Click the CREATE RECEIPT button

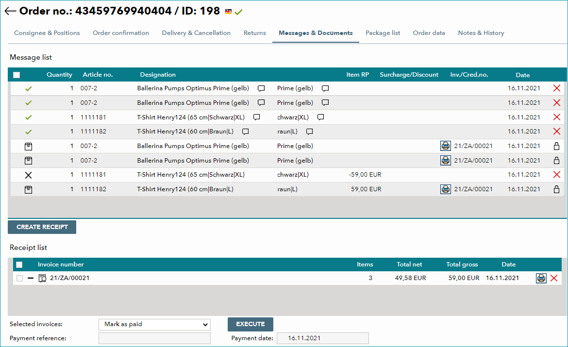42,227
